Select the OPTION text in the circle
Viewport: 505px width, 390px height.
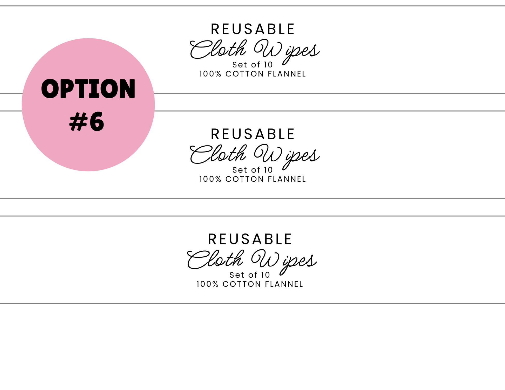88,89
